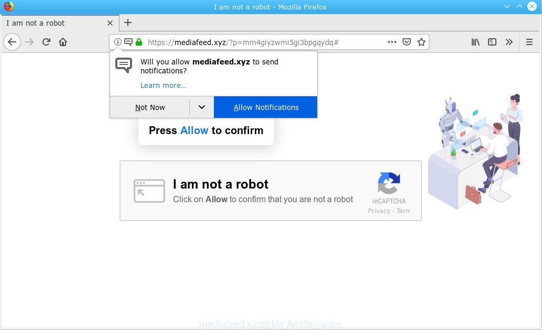Click the Allow Notifications button
The image size is (542, 330).
coord(266,107)
